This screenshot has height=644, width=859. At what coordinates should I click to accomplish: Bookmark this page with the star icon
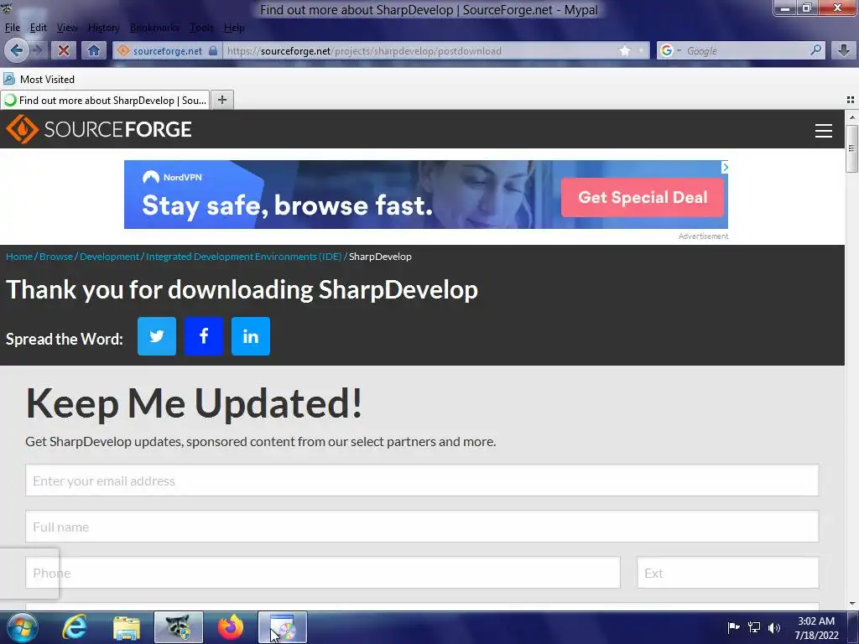coord(624,51)
